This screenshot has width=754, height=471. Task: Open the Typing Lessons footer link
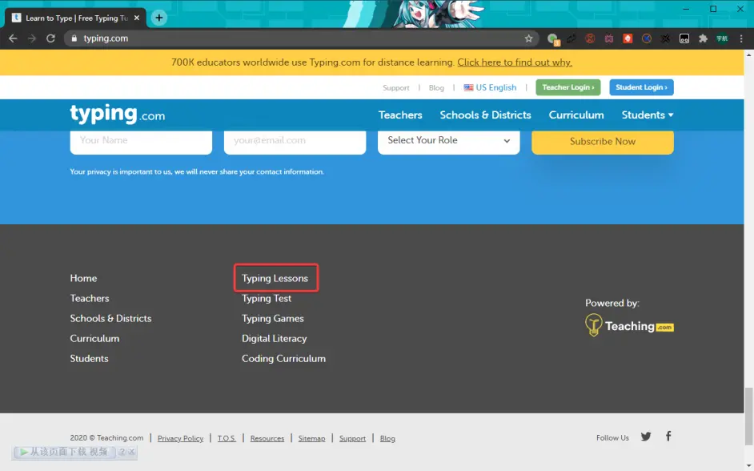(275, 278)
